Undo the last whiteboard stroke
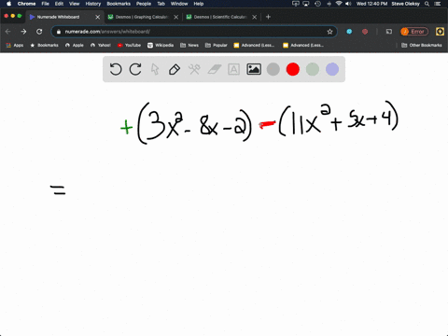The height and width of the screenshot is (336, 448). [116, 69]
